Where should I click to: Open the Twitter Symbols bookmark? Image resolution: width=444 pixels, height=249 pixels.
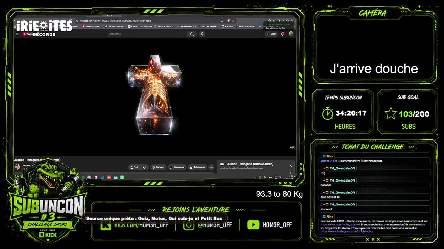point(92,26)
